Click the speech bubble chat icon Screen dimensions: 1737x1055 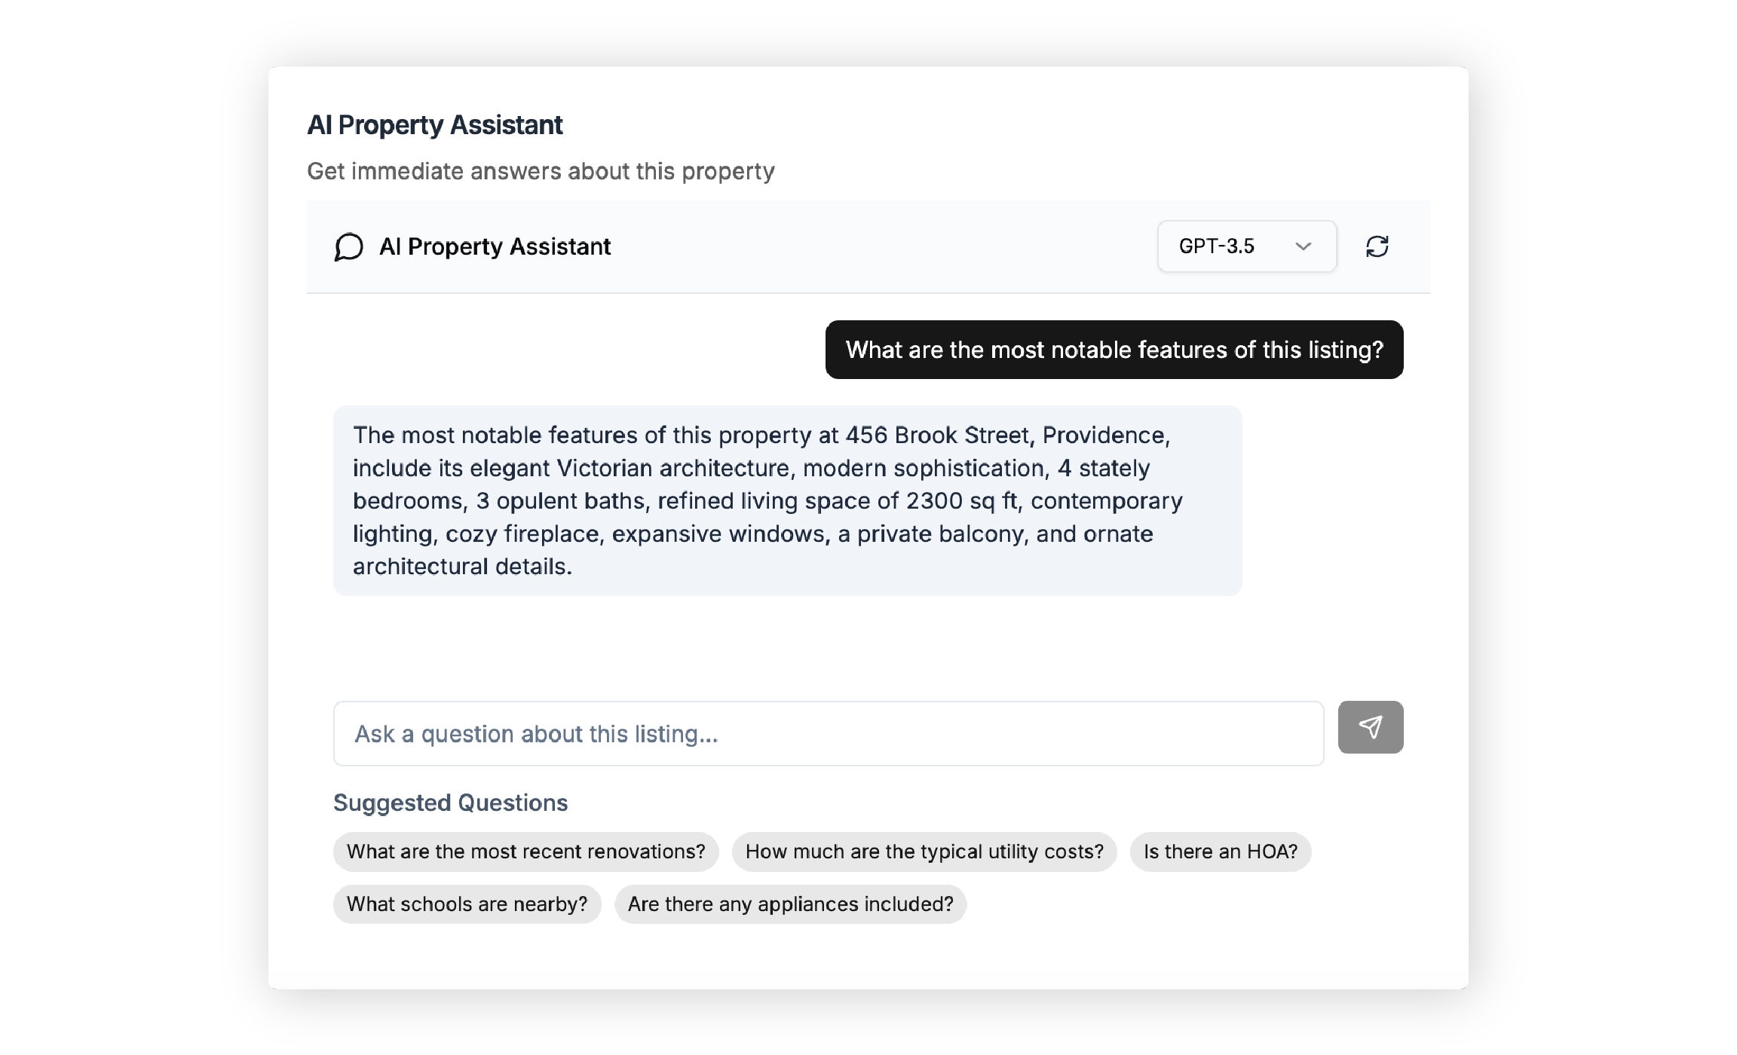pos(349,246)
